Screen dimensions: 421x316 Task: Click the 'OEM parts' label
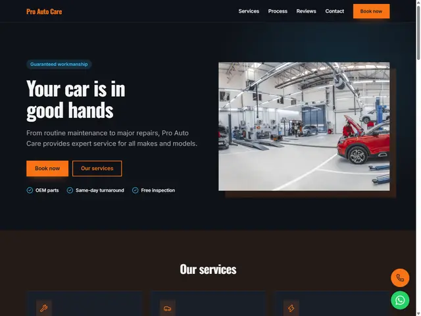click(47, 190)
